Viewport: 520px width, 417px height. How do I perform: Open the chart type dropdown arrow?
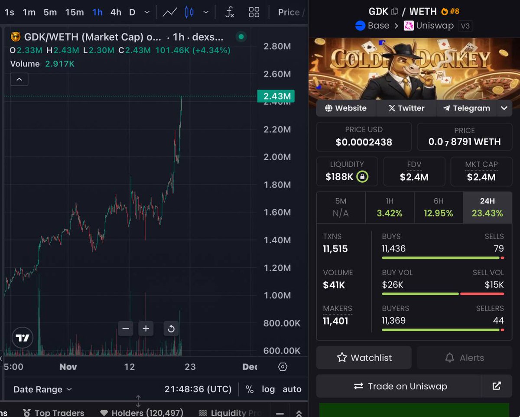206,12
